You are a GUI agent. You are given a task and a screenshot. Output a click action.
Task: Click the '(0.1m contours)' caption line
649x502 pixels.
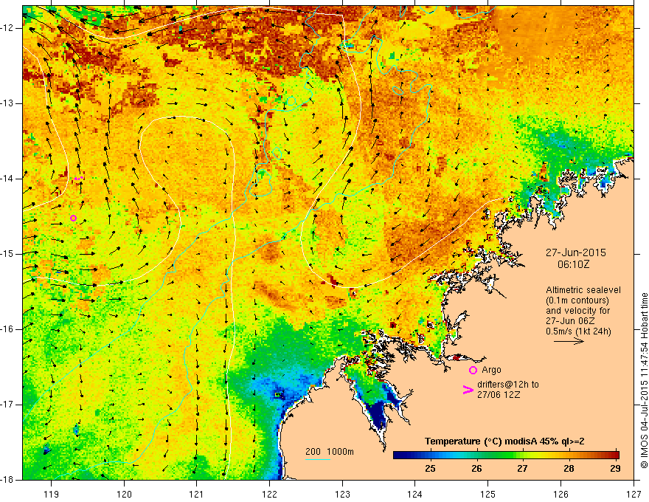point(577,300)
